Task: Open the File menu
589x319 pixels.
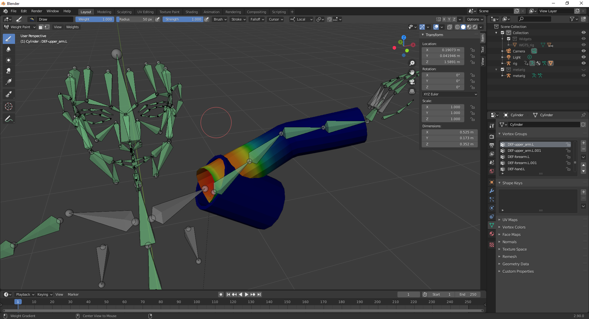Action: tap(13, 11)
